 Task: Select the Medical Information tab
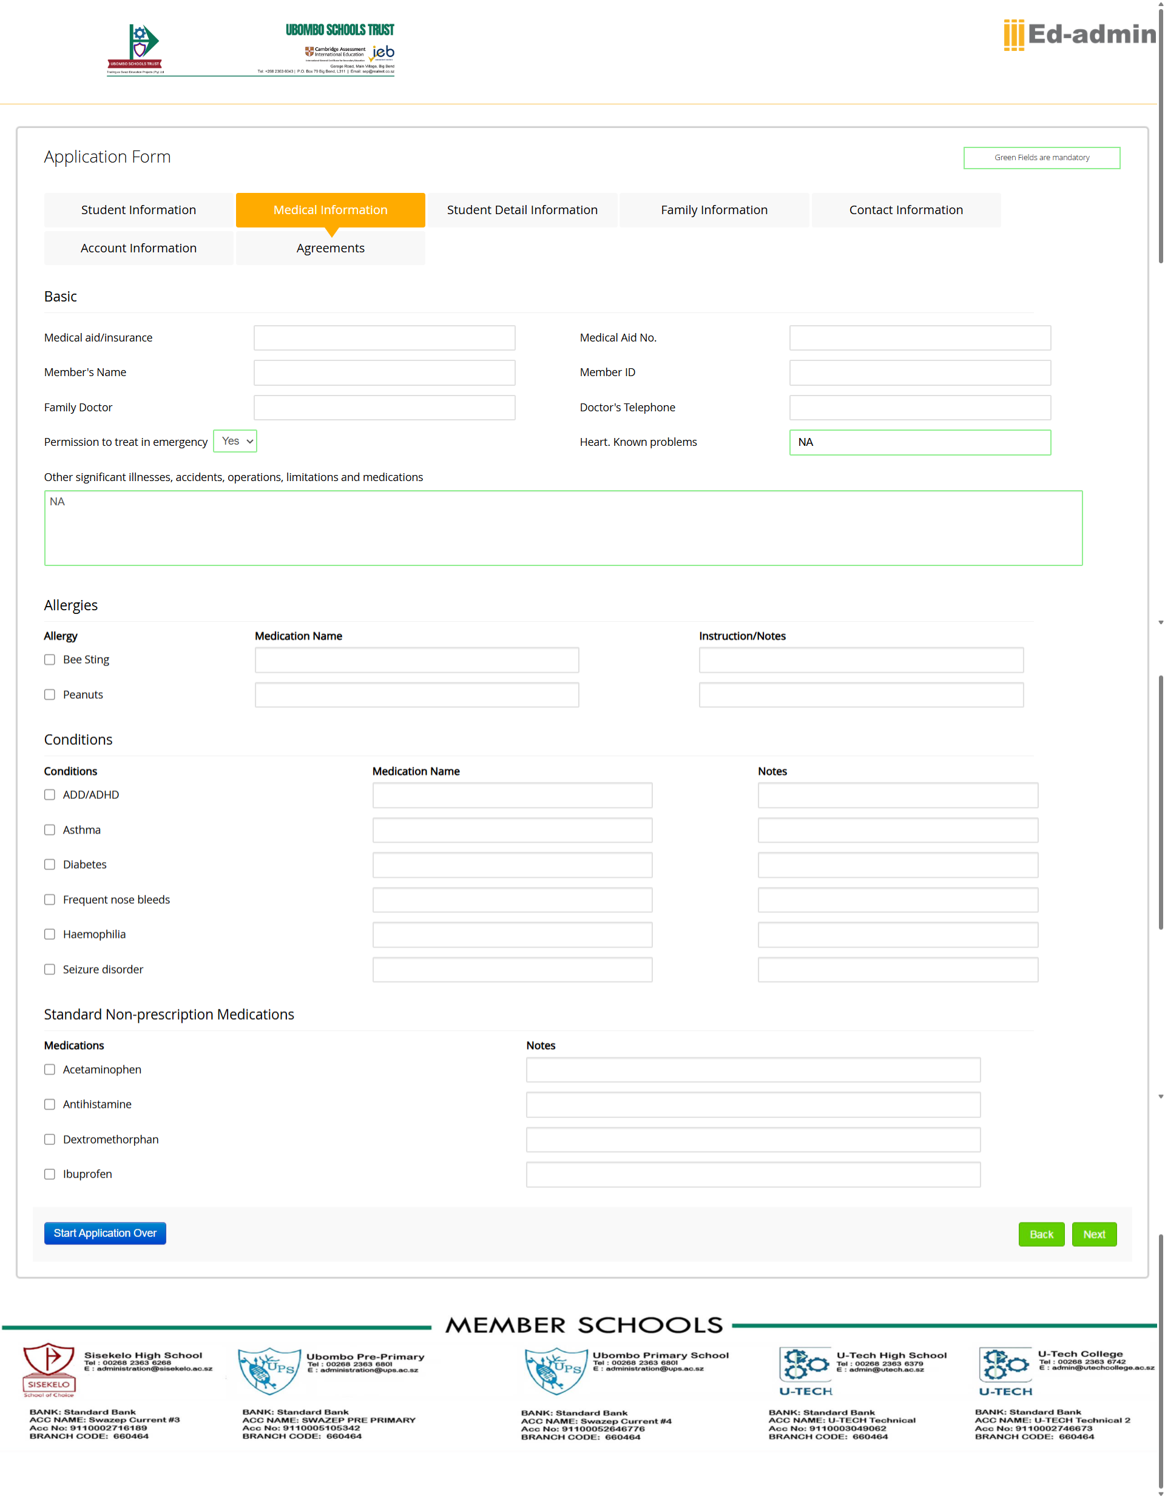click(330, 210)
